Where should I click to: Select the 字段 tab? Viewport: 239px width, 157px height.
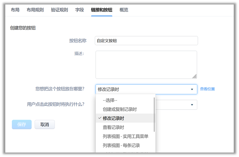[79, 10]
